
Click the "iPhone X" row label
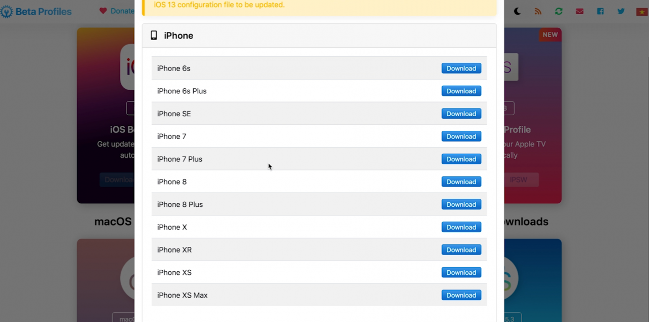point(172,227)
